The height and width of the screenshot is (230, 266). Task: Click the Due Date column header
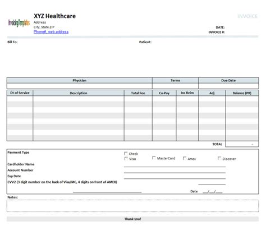coord(228,80)
